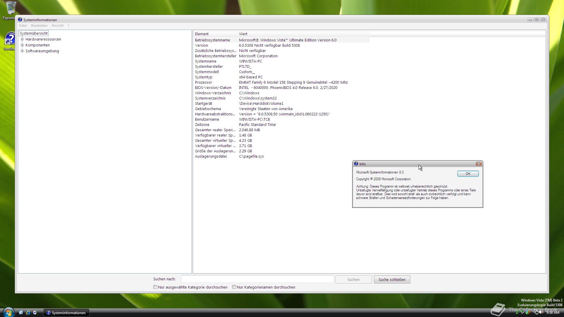Click the Systeminformationen taskbar button
This screenshot has height=317, width=564.
coord(66,313)
